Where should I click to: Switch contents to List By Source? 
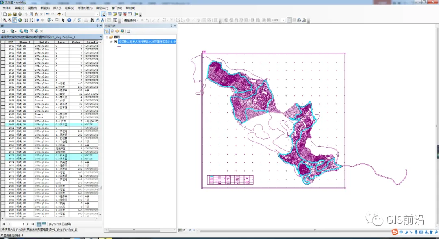[112, 31]
